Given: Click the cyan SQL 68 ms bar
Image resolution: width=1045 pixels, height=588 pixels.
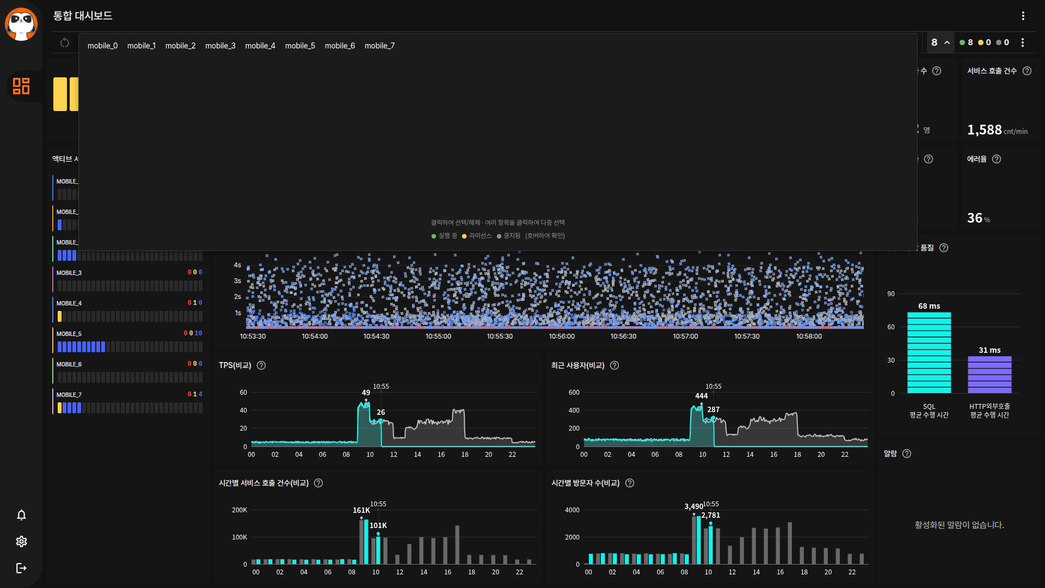Looking at the screenshot, I should pos(929,352).
